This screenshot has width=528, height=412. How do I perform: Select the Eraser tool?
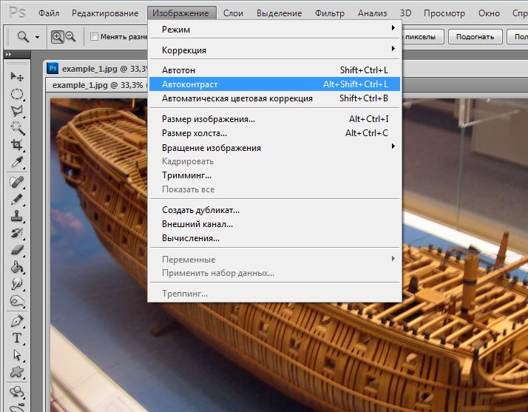(x=17, y=250)
